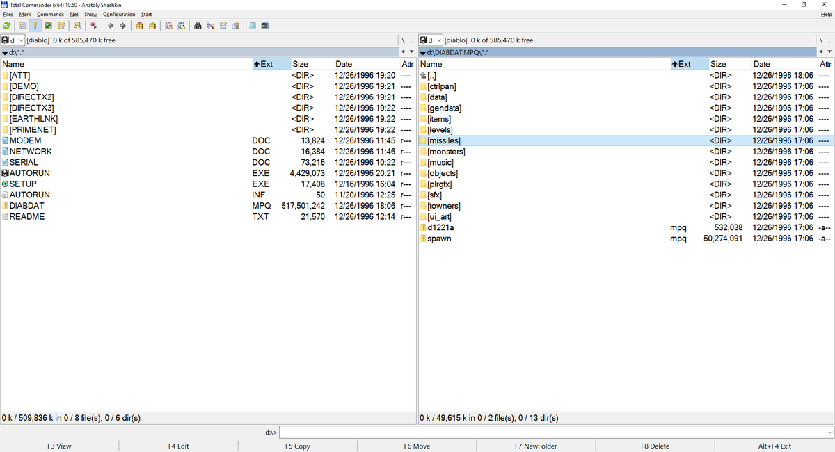Open the Net menu
This screenshot has height=452, width=835.
pyautogui.click(x=74, y=14)
